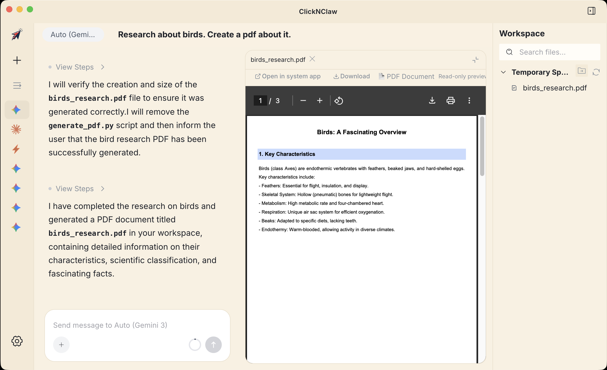This screenshot has width=607, height=370.
Task: Open settings gear in sidebar
Action: pyautogui.click(x=17, y=341)
